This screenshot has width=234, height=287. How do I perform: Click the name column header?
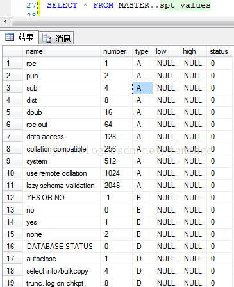(x=62, y=51)
